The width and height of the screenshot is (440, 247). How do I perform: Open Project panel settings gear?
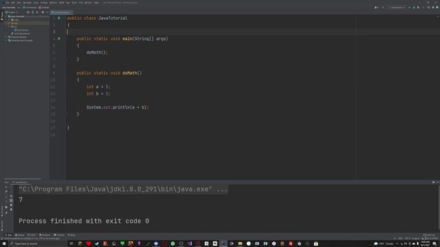coord(43,12)
